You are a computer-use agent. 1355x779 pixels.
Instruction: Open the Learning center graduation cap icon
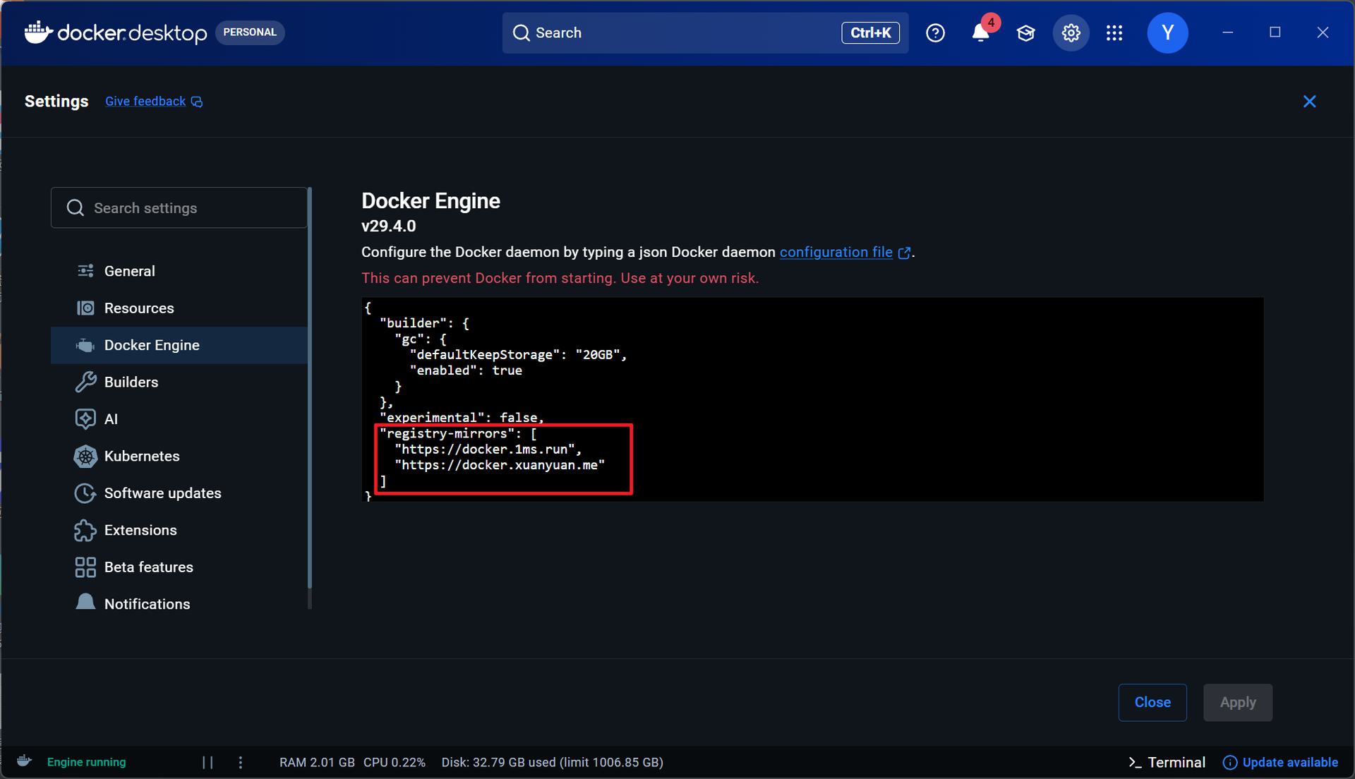[1025, 32]
